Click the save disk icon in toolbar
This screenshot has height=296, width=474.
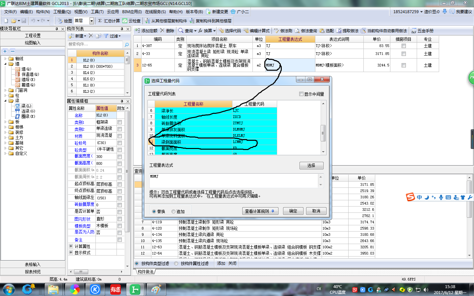coord(24,21)
